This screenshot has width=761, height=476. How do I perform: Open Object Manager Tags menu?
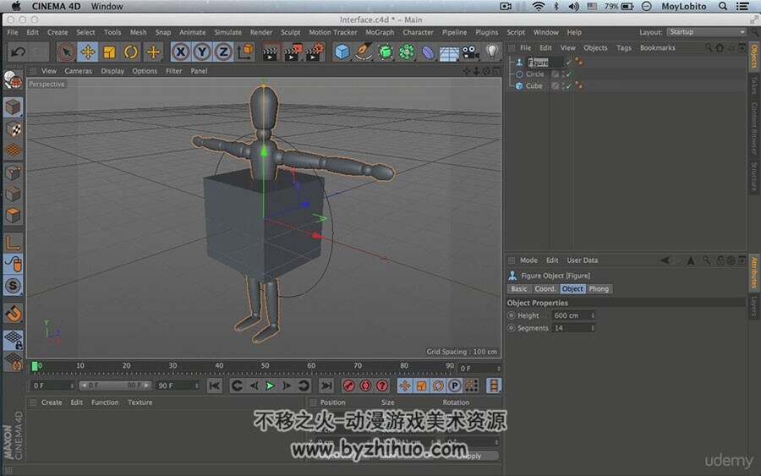(624, 48)
